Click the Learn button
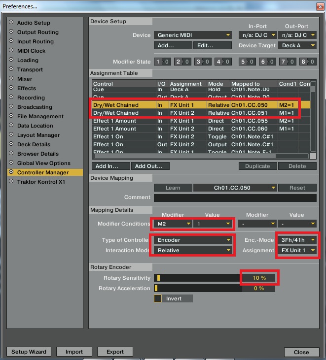This screenshot has height=360, width=326. 173,188
